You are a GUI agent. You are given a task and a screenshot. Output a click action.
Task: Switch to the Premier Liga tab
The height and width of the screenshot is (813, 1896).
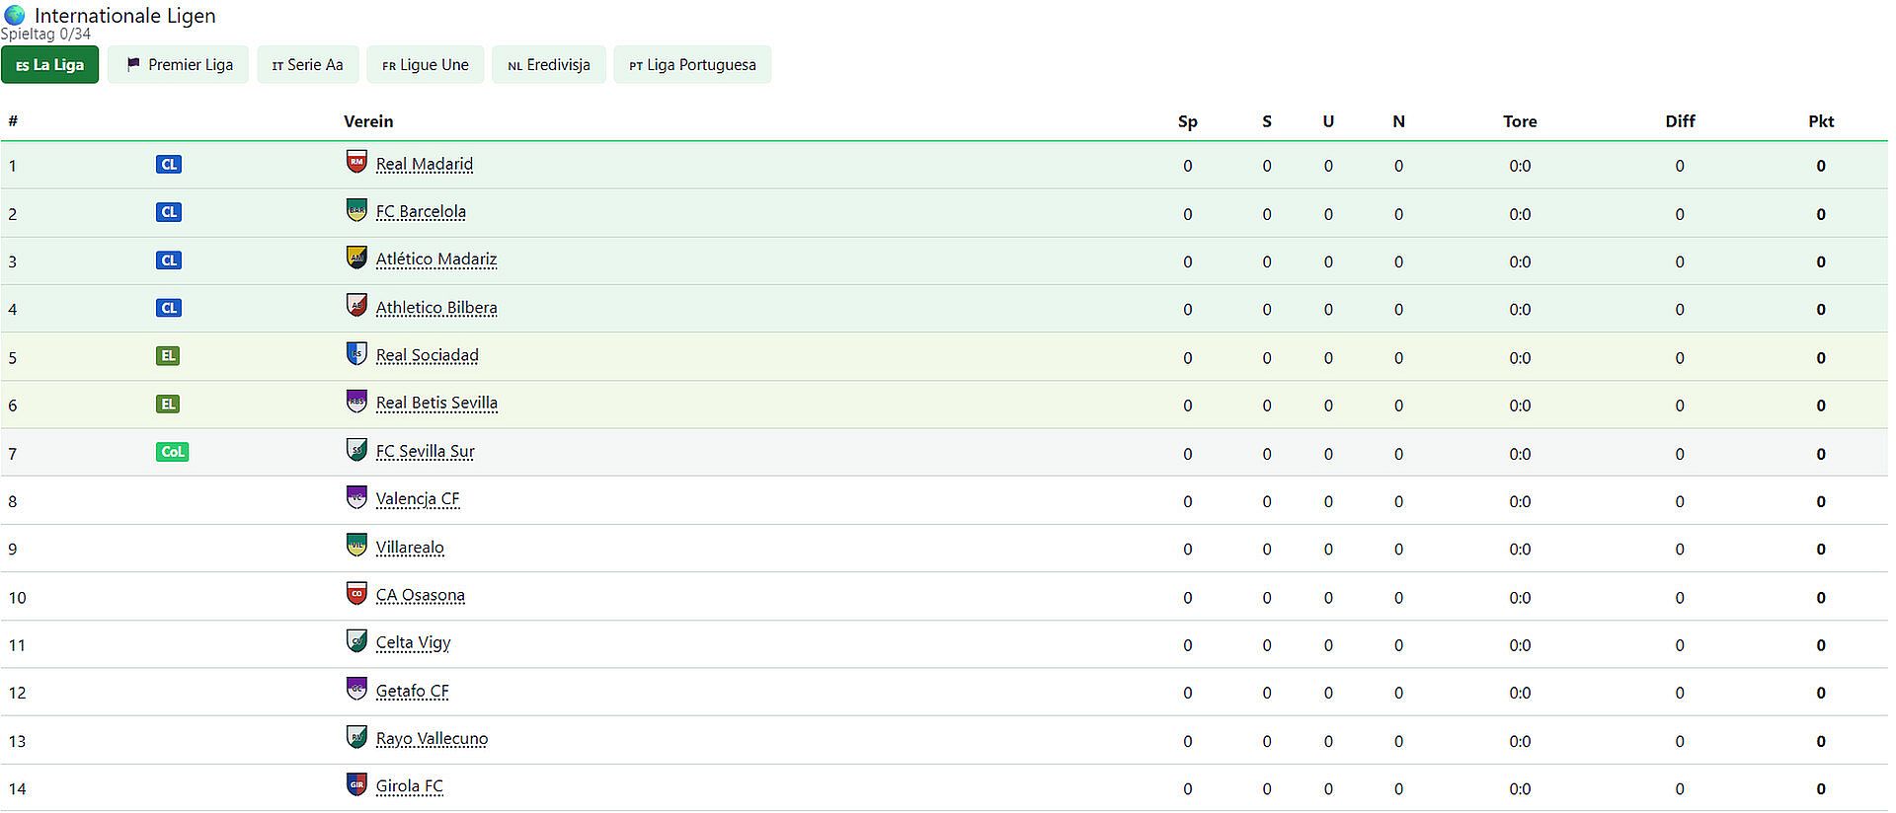coord(178,65)
